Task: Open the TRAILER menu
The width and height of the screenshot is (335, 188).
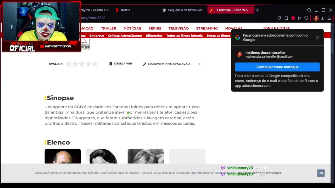Action: (109, 28)
